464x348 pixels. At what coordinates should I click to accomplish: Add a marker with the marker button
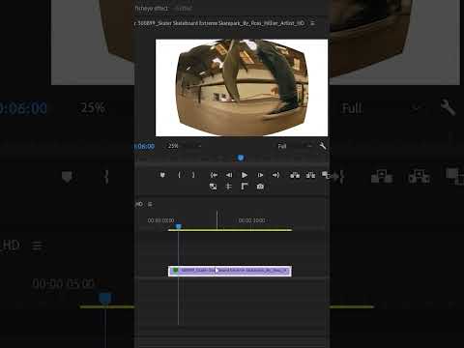coord(162,175)
